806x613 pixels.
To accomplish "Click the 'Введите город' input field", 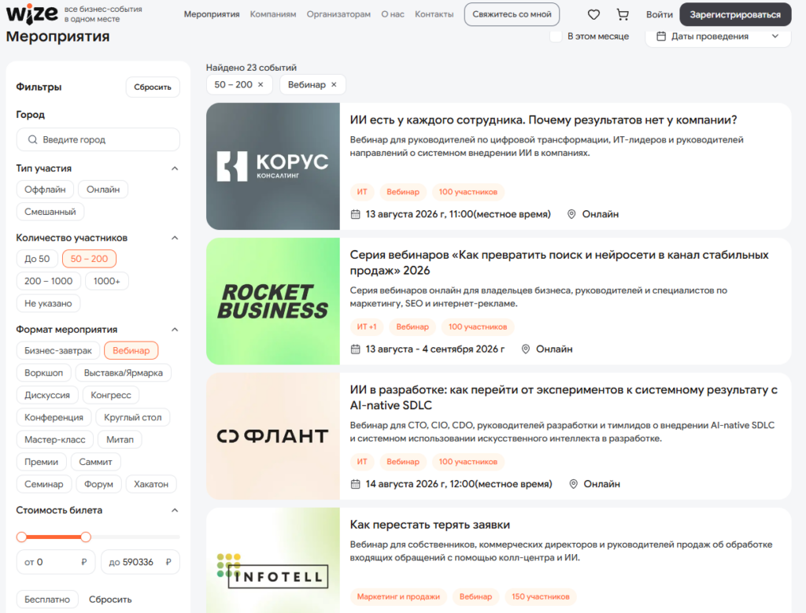I will coord(98,140).
